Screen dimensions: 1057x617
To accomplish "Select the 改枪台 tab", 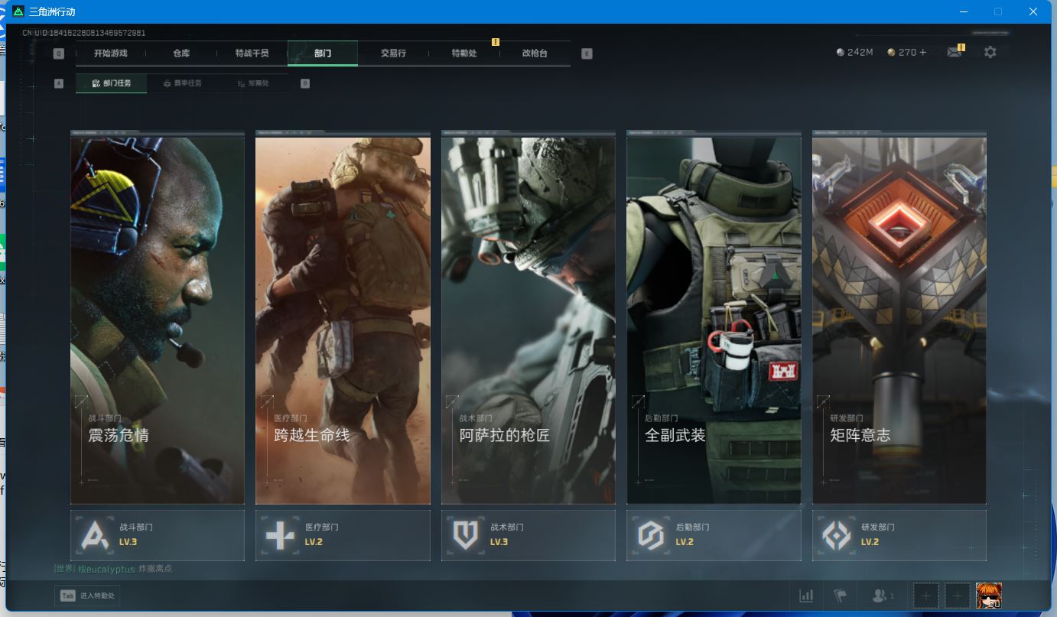I will coord(535,54).
